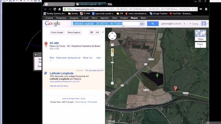Switch to Mapa view thumbnail
This screenshot has width=221, height=124.
tap(200, 35)
